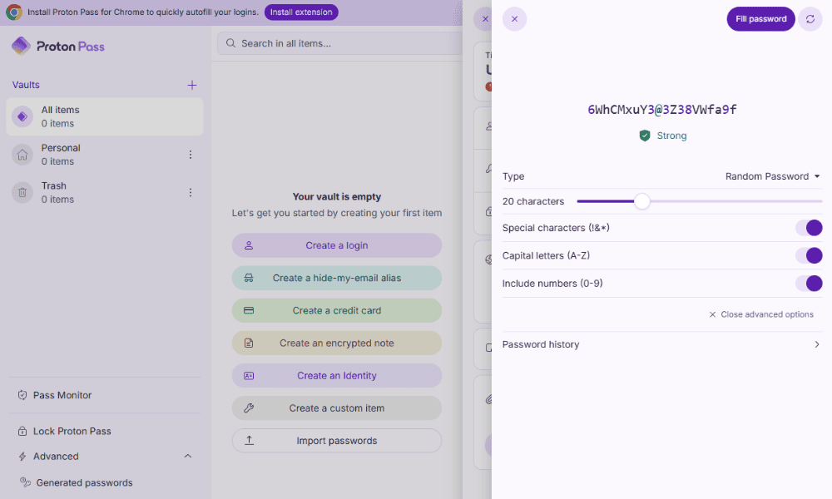The height and width of the screenshot is (499, 832).
Task: Turn off Capital letters toggle
Action: [809, 255]
